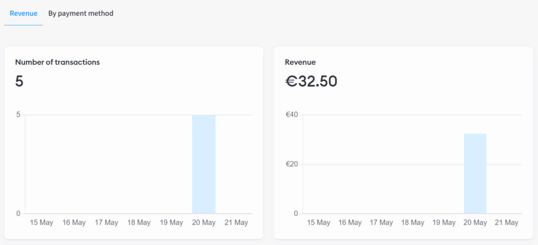
Task: Click 17 May label on revenue chart
Action: pyautogui.click(x=381, y=223)
